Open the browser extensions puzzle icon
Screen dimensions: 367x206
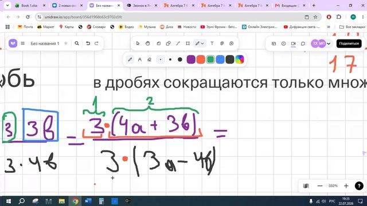click(x=339, y=17)
